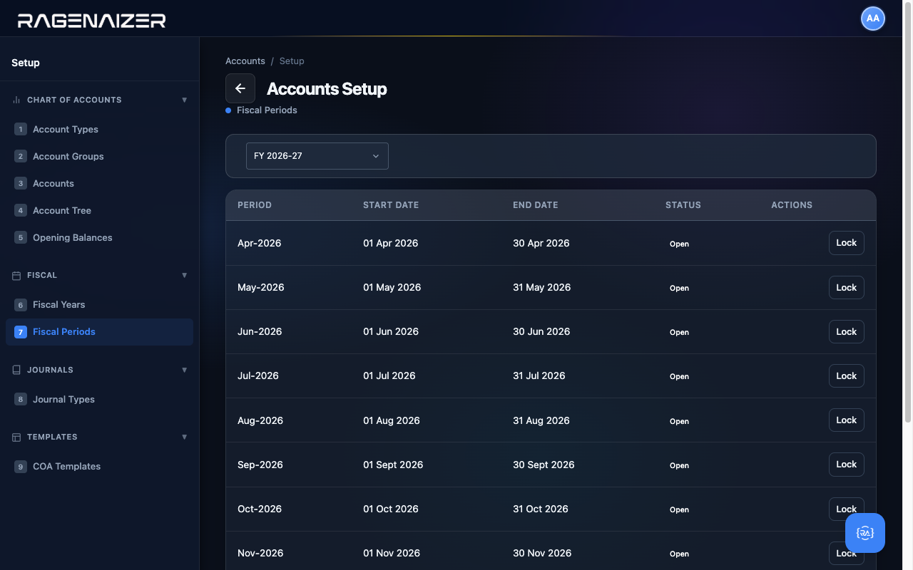The width and height of the screenshot is (913, 570).
Task: Click the 01 Jun 2026 start date
Action: 391,331
